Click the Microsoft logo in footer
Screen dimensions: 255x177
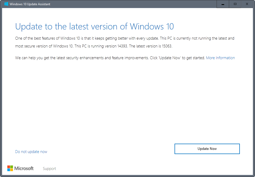pyautogui.click(x=20, y=168)
